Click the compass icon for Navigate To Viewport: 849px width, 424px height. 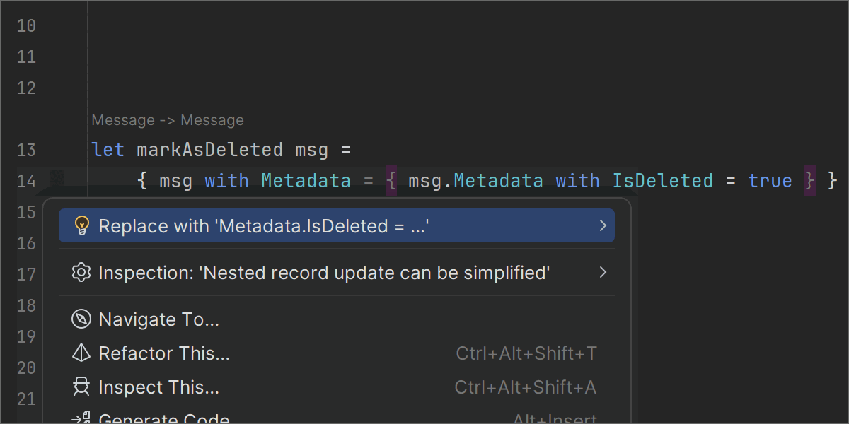click(82, 319)
